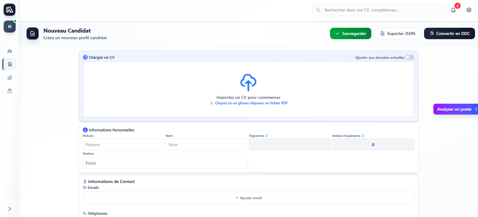Click 'Cliquez ici ou glissez-déposez un fichier PDF'
This screenshot has height=217, width=478.
pos(251,103)
